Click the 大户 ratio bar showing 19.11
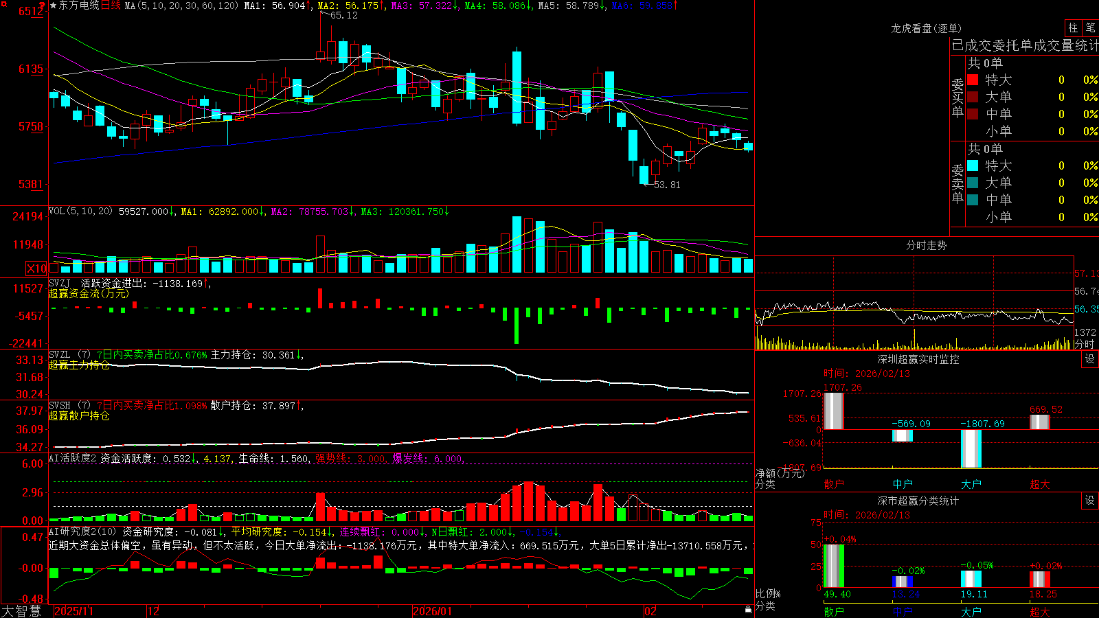1099x618 pixels. (x=971, y=579)
